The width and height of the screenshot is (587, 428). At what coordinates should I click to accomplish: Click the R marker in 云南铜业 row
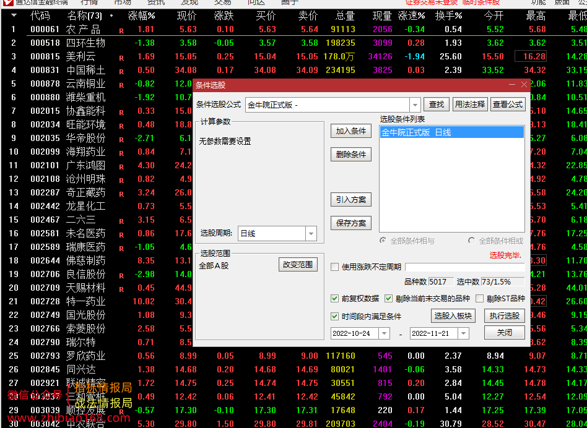[121, 85]
